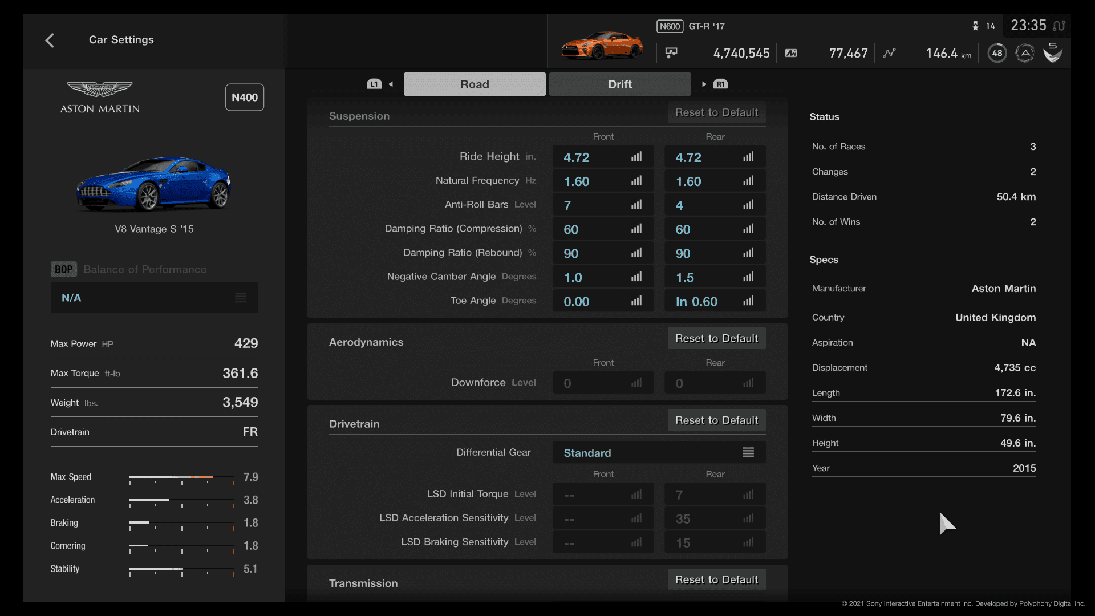Click the bar graph icon next to Ride Height Front
The height and width of the screenshot is (616, 1095).
[x=636, y=156]
